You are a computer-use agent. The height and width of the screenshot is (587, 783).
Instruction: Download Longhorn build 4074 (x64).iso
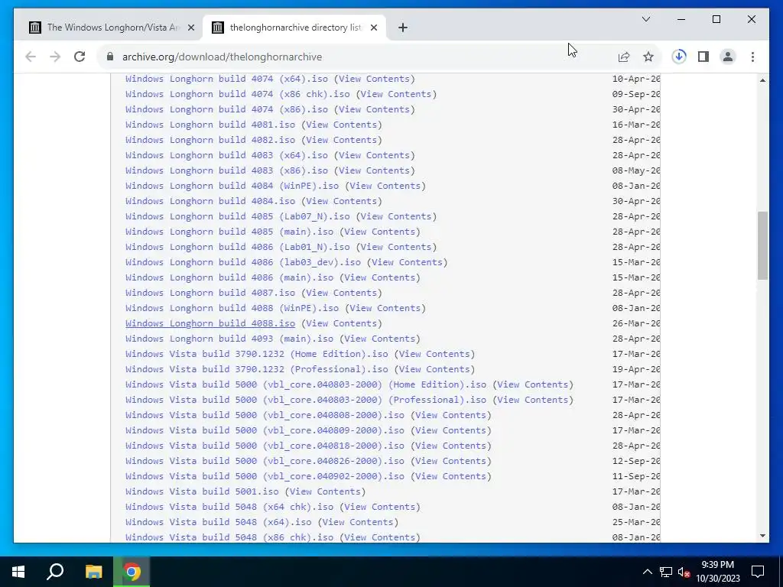click(226, 79)
